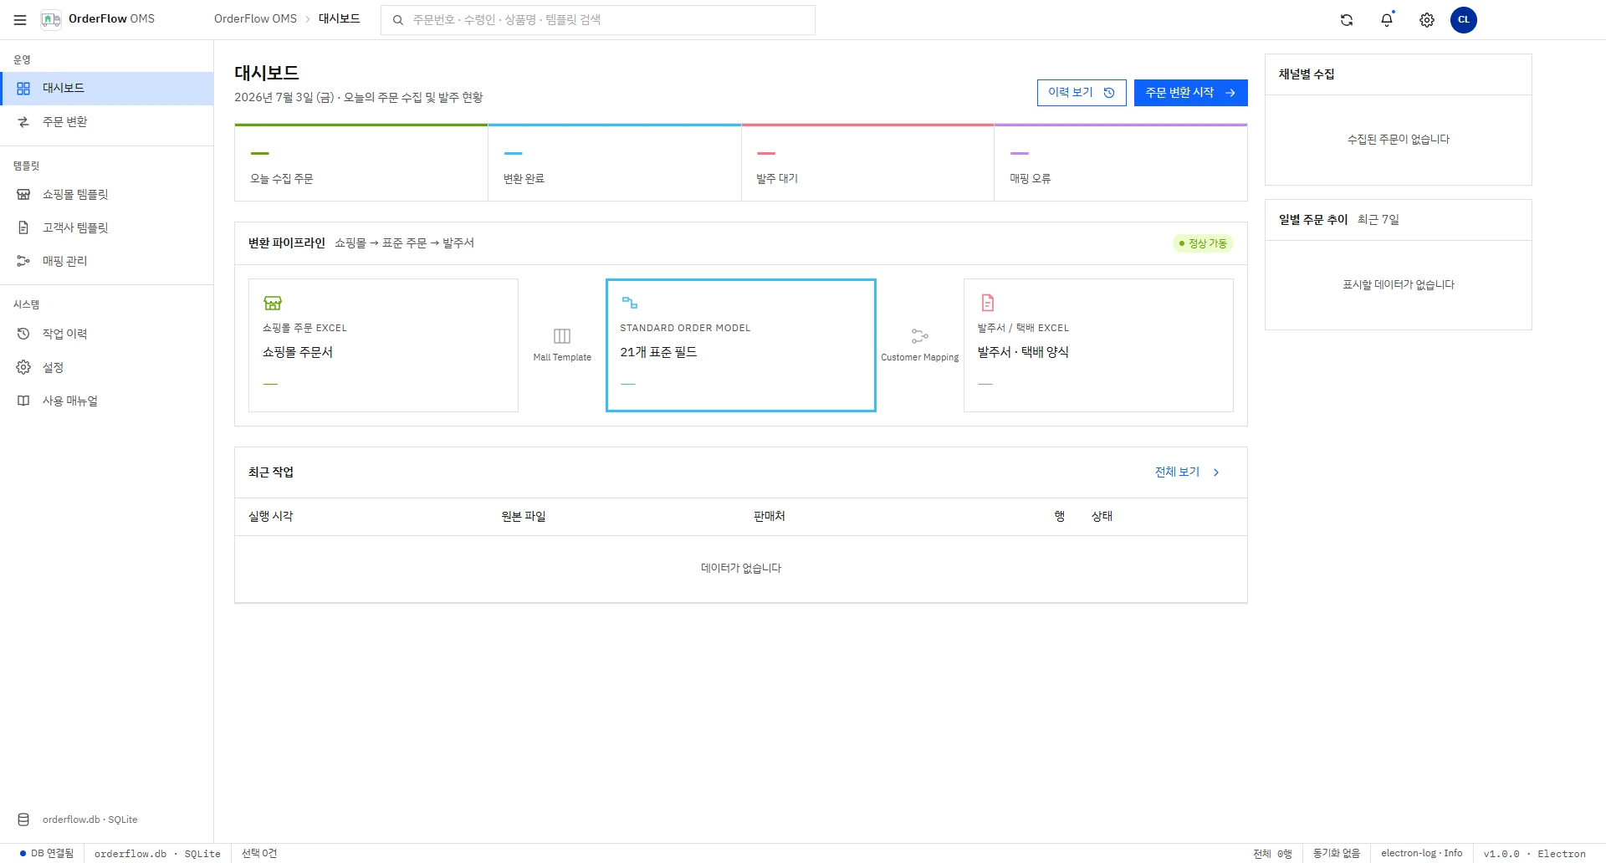Open the notifications bell
The height and width of the screenshot is (863, 1606).
point(1387,20)
